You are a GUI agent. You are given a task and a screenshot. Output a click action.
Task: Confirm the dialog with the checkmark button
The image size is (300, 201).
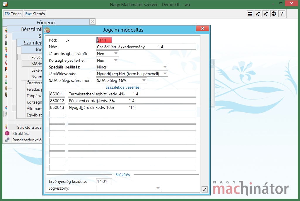click(204, 189)
